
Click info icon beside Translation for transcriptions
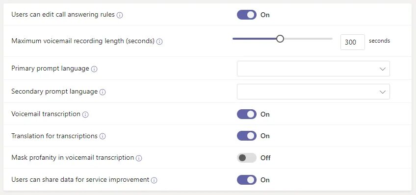click(x=103, y=136)
